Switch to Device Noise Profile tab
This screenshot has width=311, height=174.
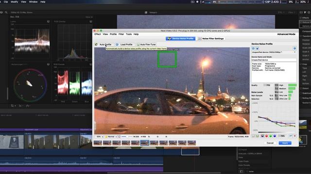click(181, 39)
